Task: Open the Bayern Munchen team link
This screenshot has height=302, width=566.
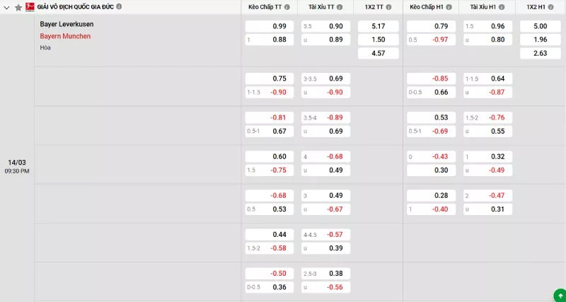Action: point(65,36)
